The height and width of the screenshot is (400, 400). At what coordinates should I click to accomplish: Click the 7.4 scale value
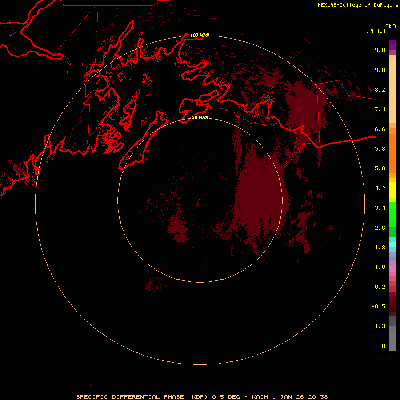tap(380, 109)
